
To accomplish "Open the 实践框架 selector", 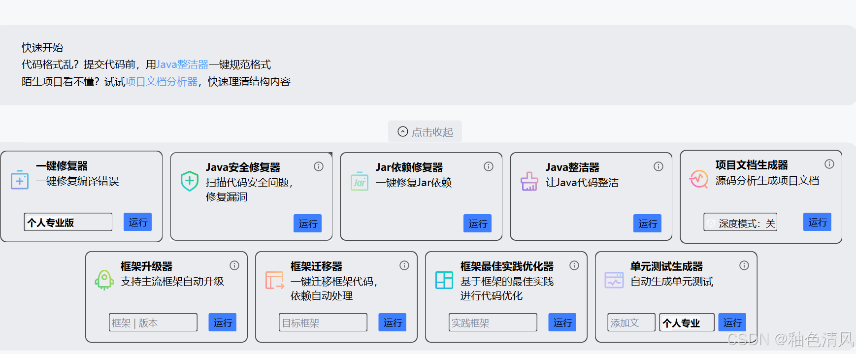I will point(493,322).
